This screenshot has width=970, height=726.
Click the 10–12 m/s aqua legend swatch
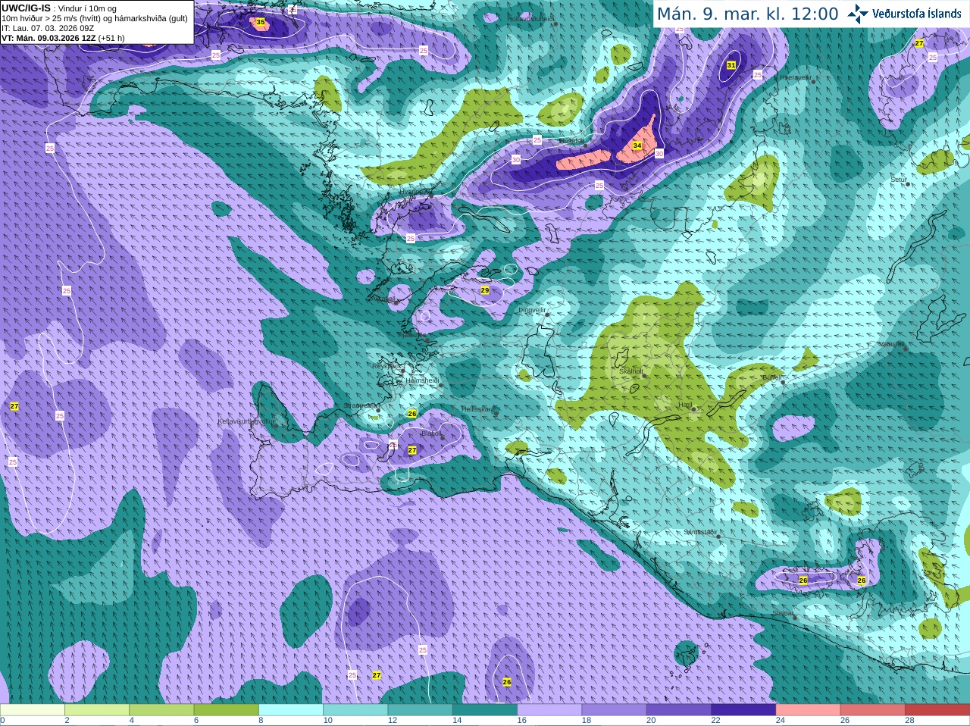[355, 710]
